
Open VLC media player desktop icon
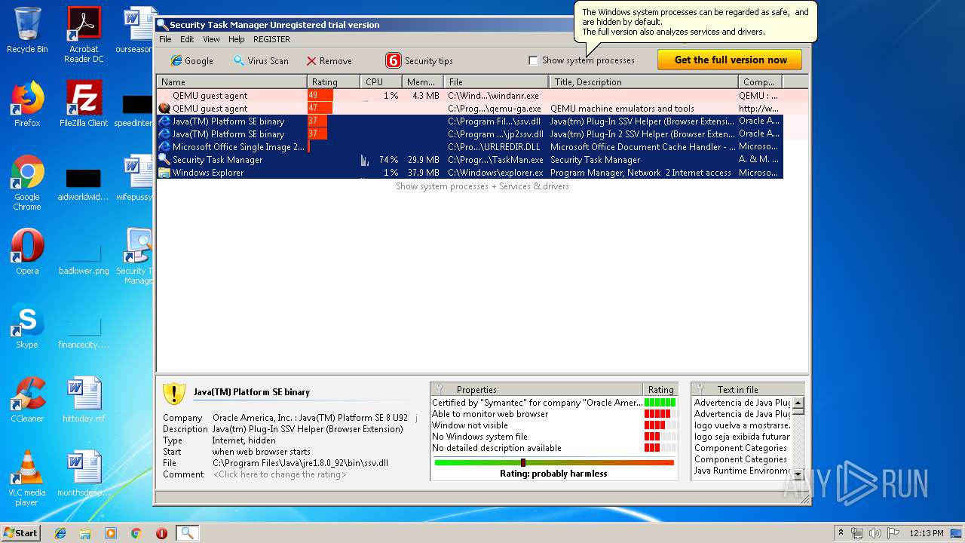click(x=27, y=477)
